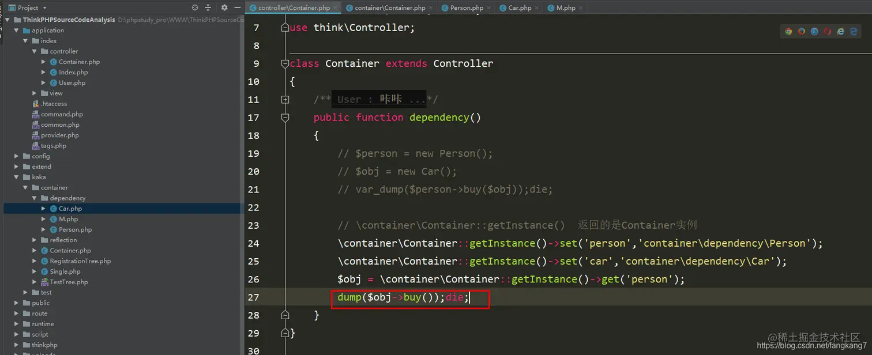Select the route folder
Viewport: 872px width, 355px height.
(40, 314)
